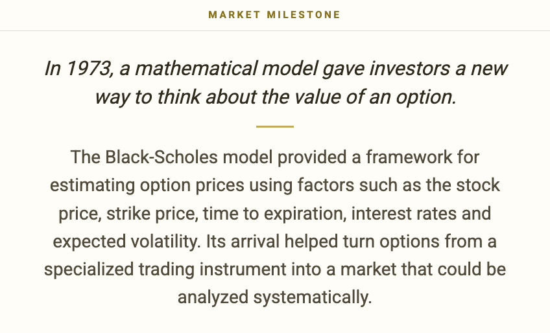Click the Black-Scholes term in the paragraph

[x=161, y=157]
